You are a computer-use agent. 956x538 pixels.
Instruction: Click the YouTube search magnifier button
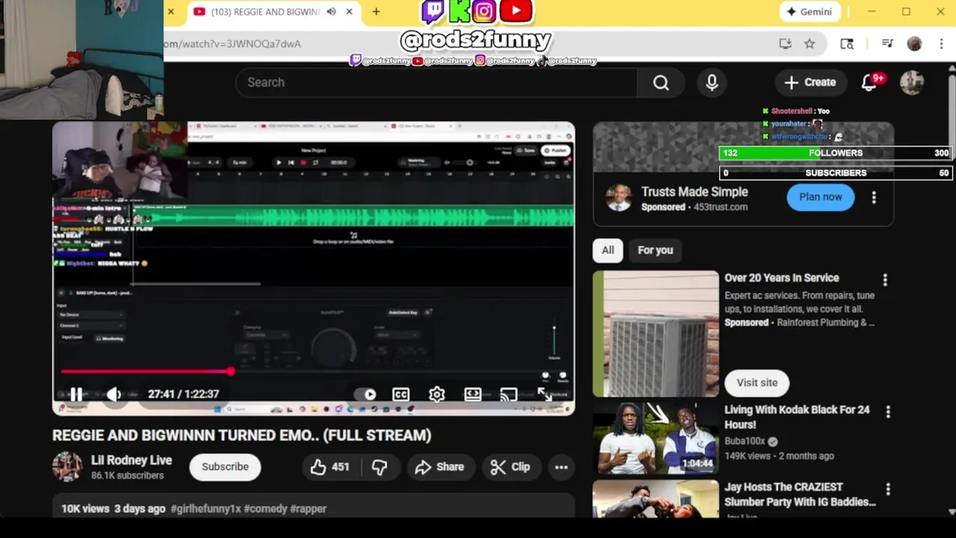[661, 82]
